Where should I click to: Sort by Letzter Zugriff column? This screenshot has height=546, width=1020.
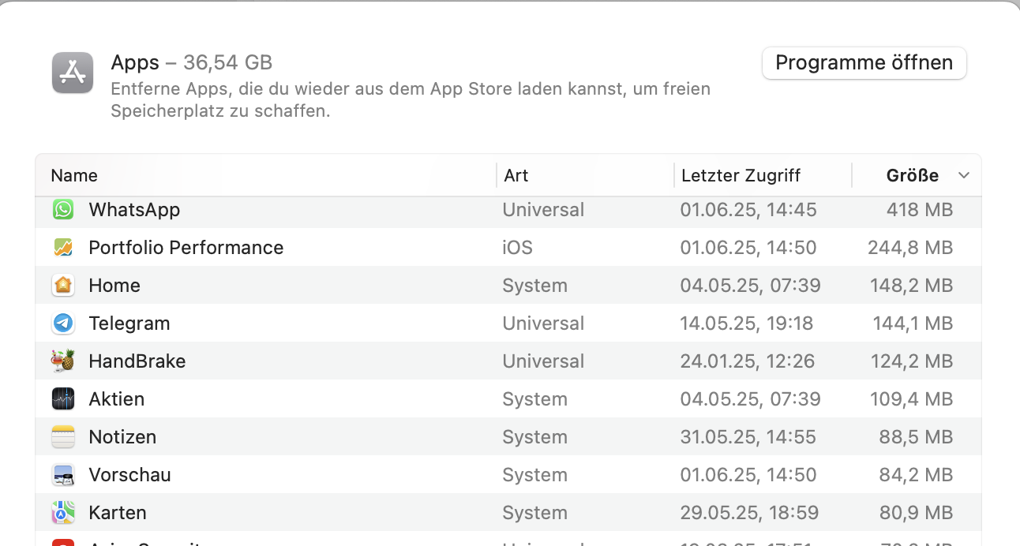(x=741, y=176)
